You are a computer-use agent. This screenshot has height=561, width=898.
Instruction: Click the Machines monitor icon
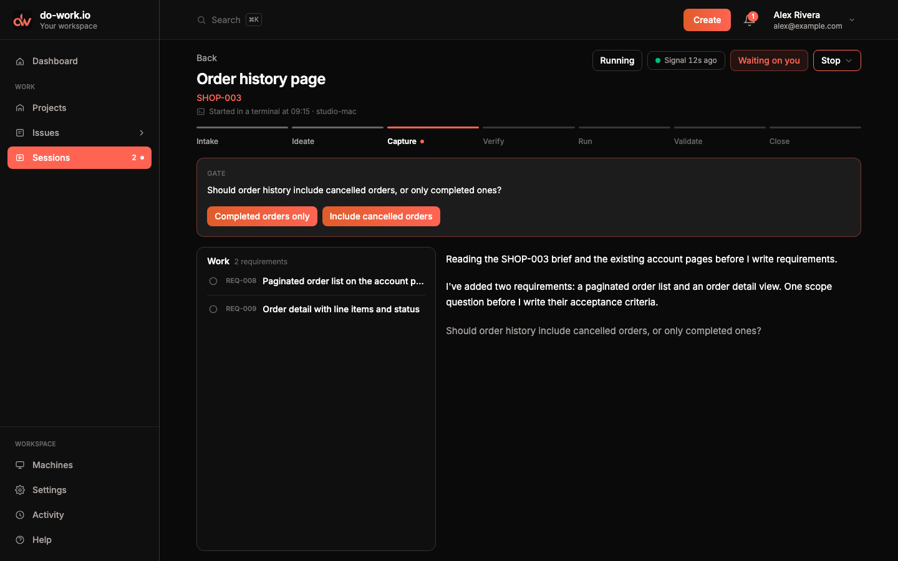pyautogui.click(x=20, y=465)
